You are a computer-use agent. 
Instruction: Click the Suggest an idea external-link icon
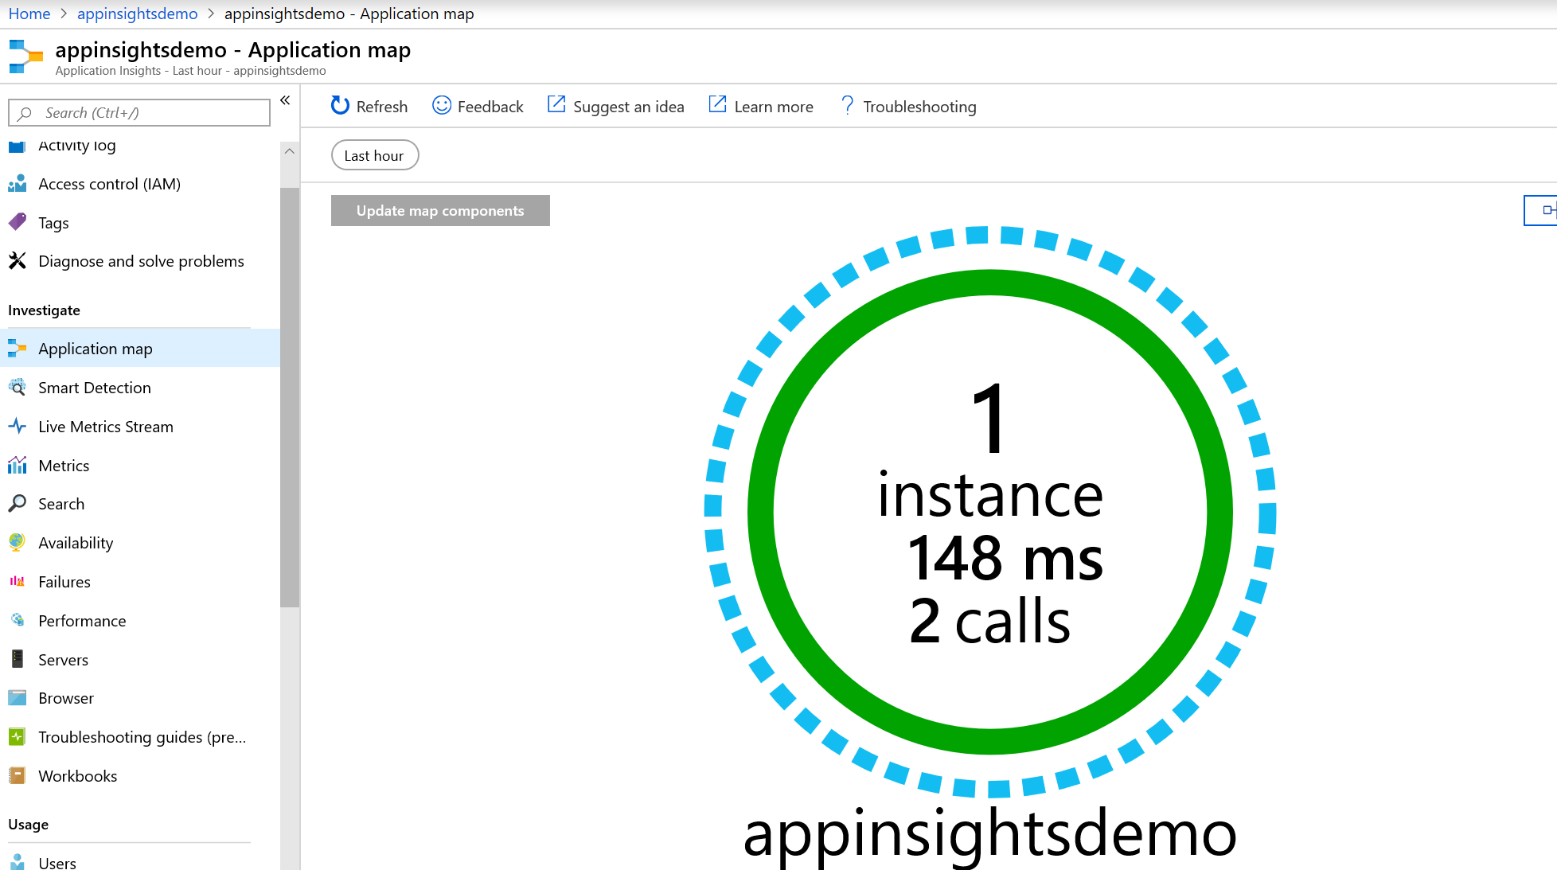coord(556,104)
